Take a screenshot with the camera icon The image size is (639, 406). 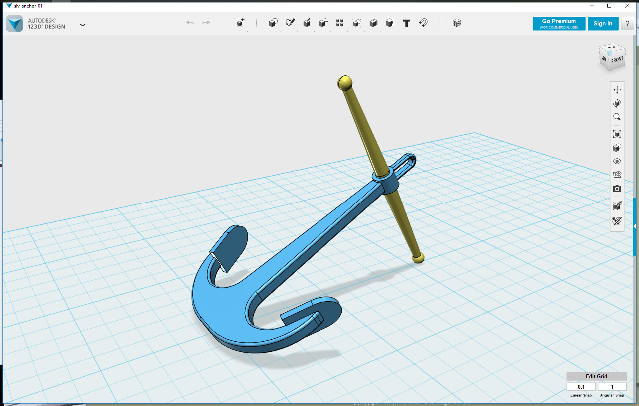click(617, 189)
